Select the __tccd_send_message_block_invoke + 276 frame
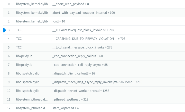 82,47
